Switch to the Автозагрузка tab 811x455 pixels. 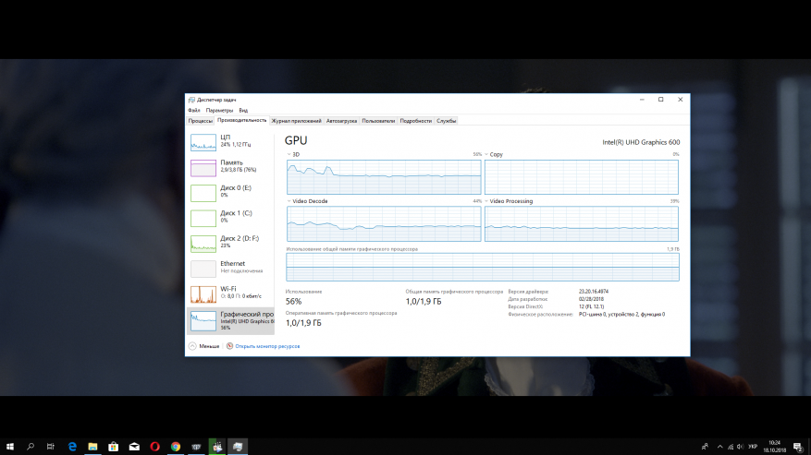tap(341, 121)
